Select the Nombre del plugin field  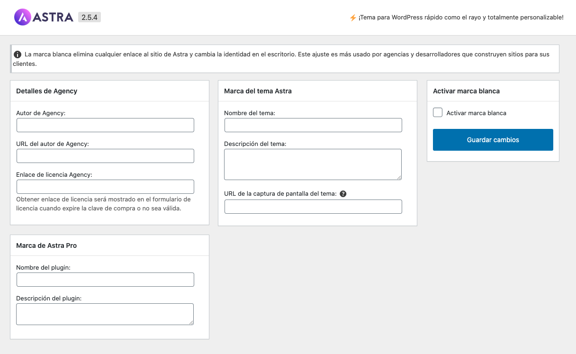click(x=105, y=280)
